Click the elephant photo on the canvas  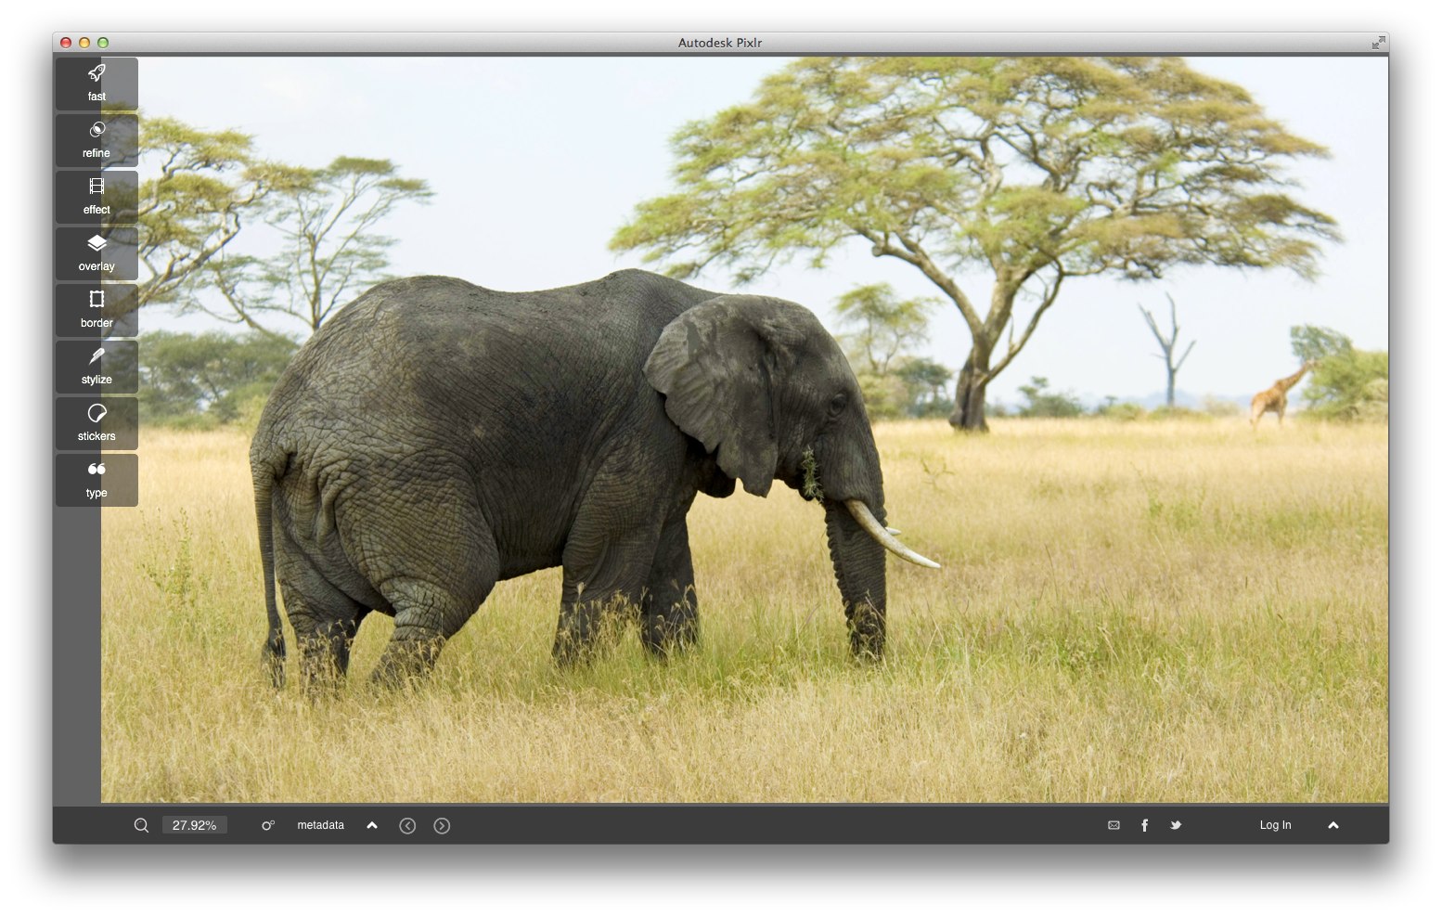tap(744, 430)
